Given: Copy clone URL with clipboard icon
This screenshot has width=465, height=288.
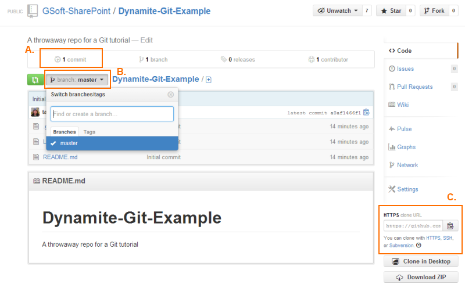Looking at the screenshot, I should pyautogui.click(x=450, y=226).
